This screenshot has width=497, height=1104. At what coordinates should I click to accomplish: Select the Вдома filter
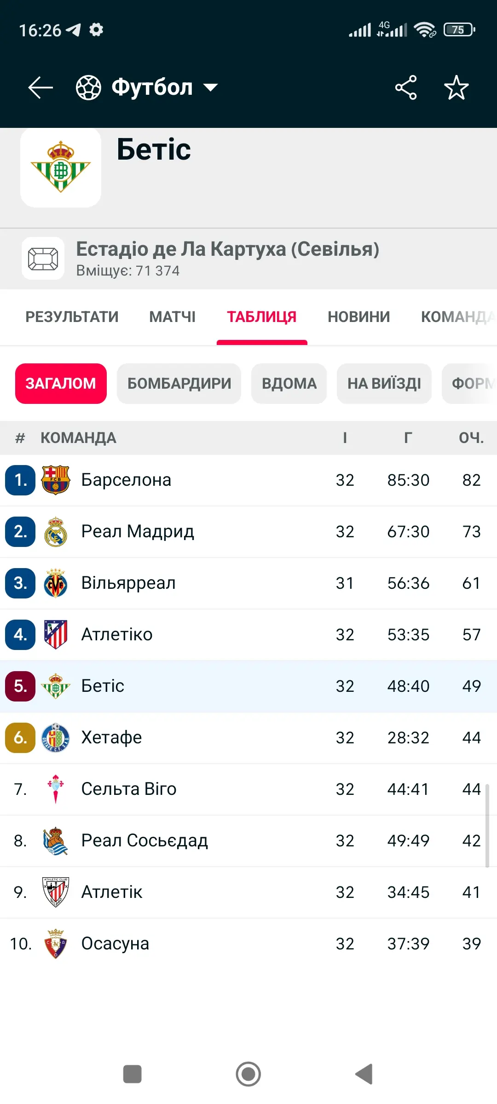289,384
